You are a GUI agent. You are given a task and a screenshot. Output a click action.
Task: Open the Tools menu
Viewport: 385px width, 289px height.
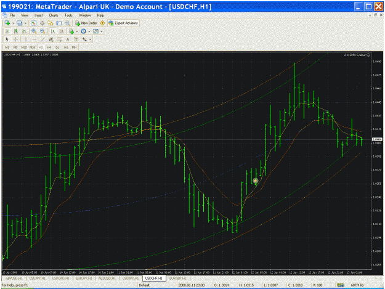(x=68, y=15)
